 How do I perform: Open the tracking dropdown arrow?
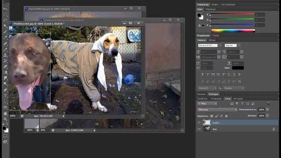242,57
